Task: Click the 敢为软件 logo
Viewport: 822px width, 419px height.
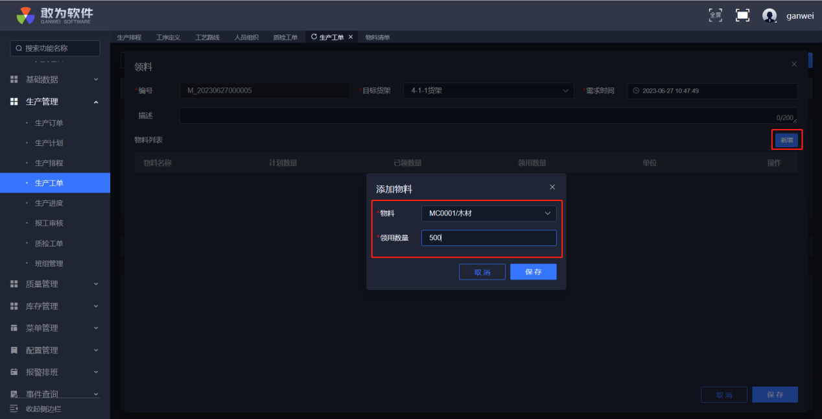Action: (54, 16)
